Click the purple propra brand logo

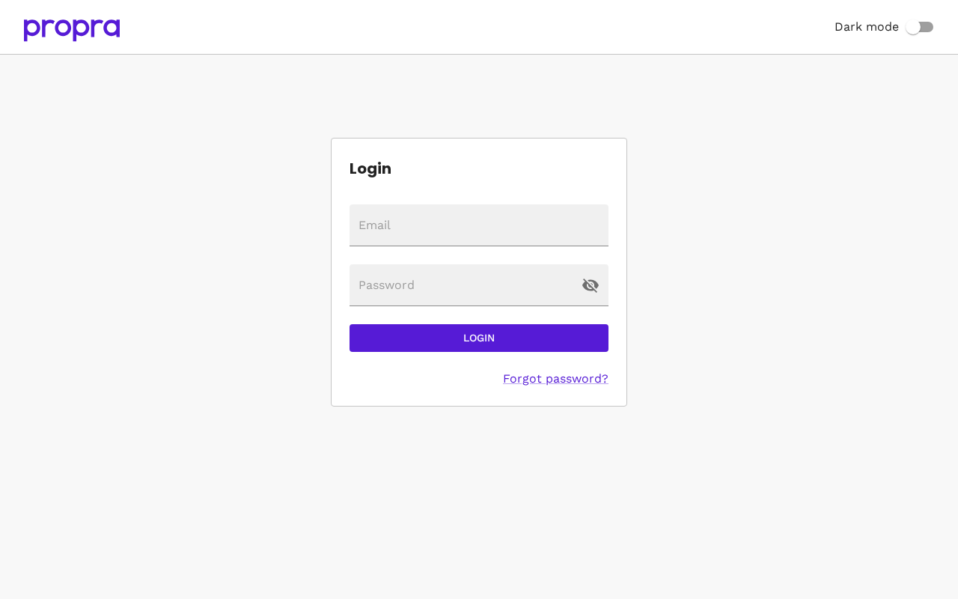click(72, 29)
